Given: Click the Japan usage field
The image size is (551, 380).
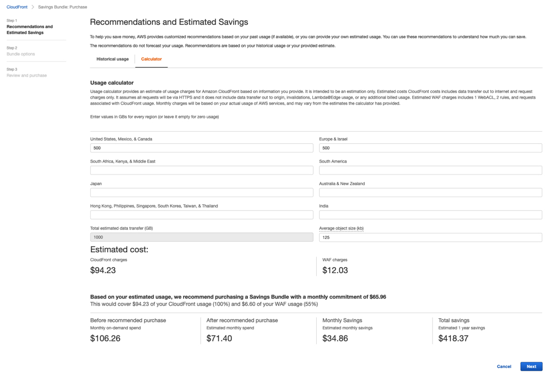Looking at the screenshot, I should [x=201, y=192].
